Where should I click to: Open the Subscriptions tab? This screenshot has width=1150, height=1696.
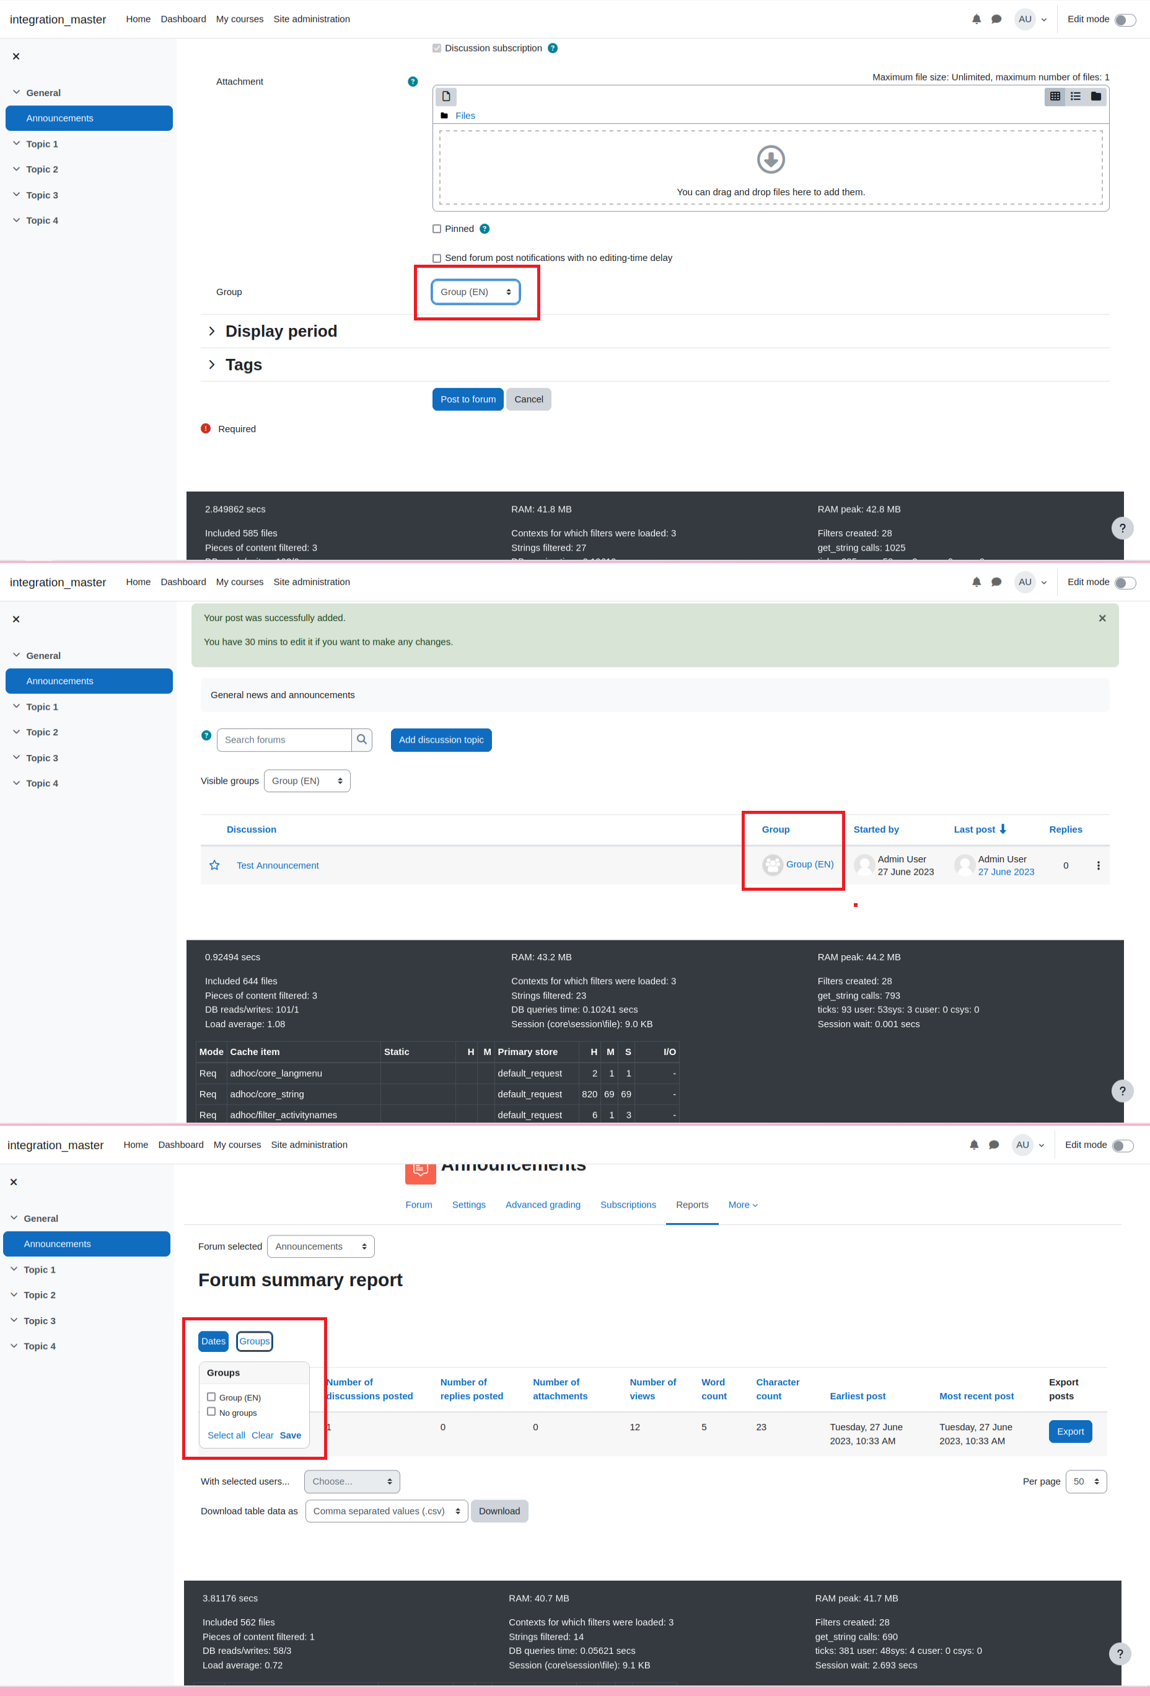(x=628, y=1205)
